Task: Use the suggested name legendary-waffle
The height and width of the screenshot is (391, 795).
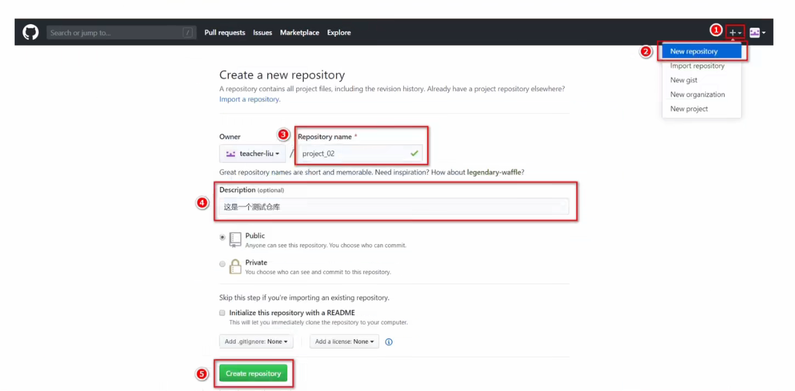Action: (494, 172)
